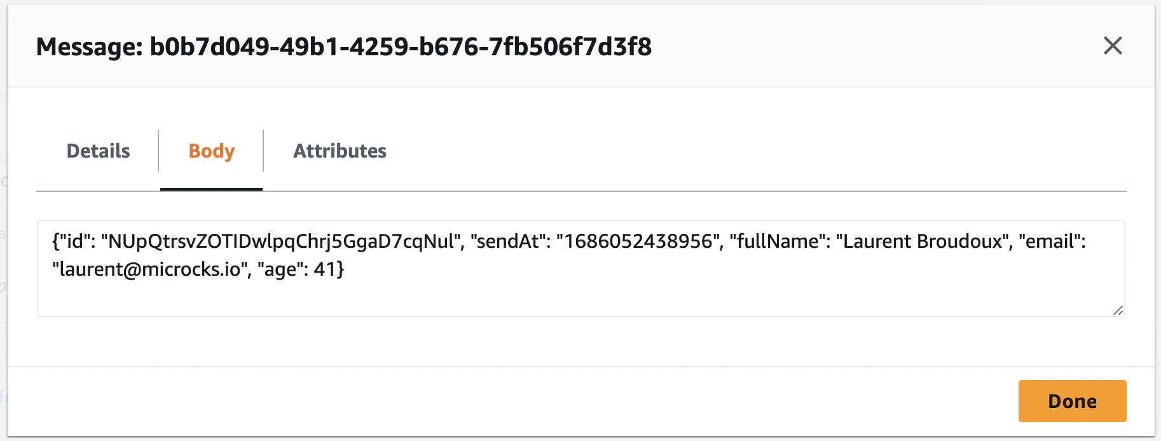Open the Attributes tab
The image size is (1161, 441).
pos(340,151)
